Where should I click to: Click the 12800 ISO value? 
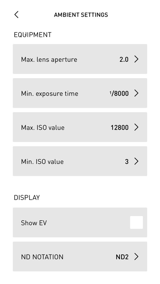tap(120, 128)
